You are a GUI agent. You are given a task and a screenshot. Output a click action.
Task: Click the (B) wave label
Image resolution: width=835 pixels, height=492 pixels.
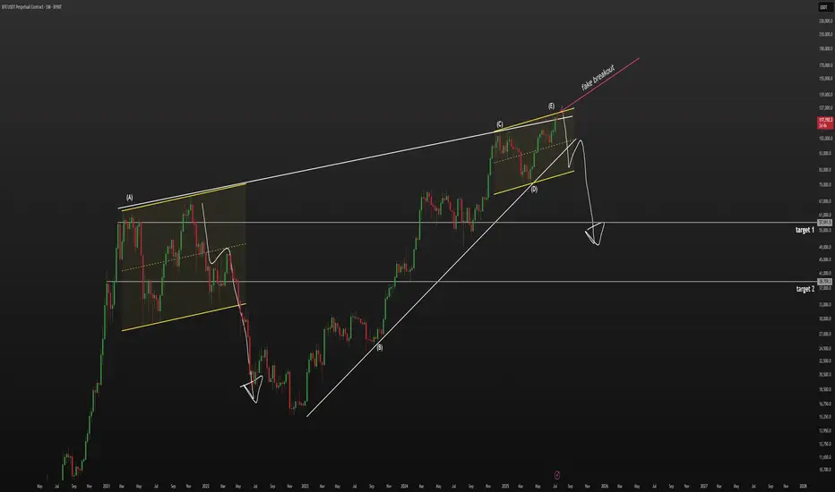[x=380, y=348]
